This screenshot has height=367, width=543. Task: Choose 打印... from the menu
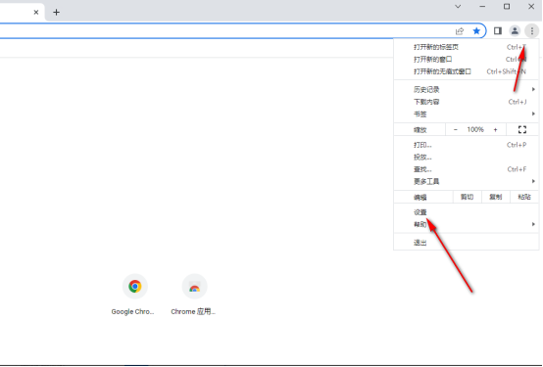pos(467,145)
